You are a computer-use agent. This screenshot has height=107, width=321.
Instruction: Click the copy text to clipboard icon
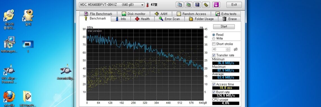tap(180, 5)
